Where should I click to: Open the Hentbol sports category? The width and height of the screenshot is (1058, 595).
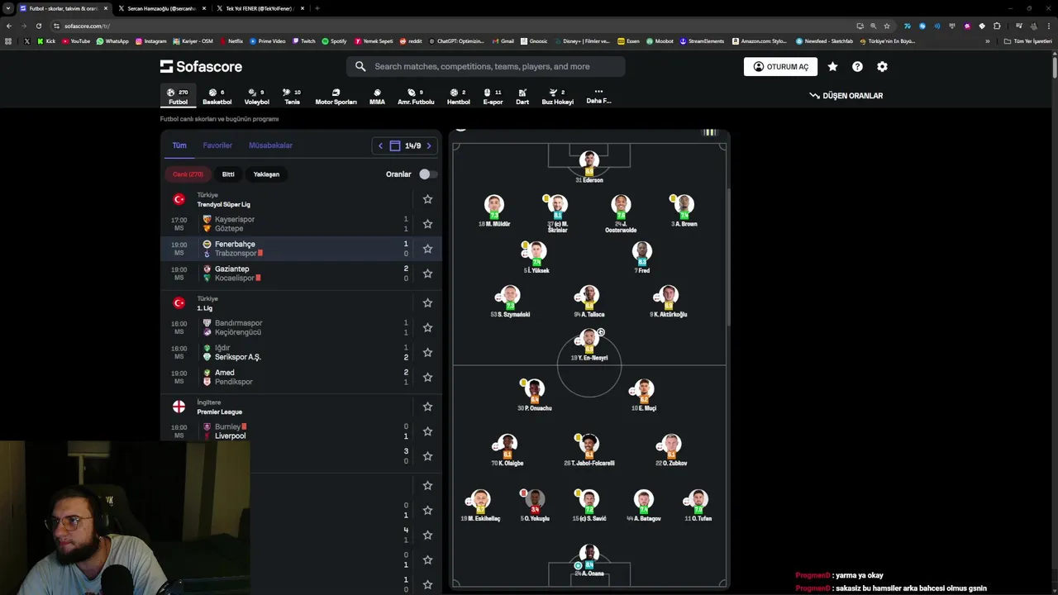pos(458,97)
